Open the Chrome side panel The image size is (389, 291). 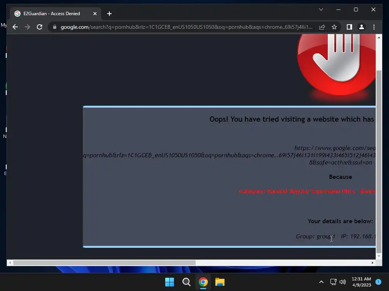[x=349, y=27]
